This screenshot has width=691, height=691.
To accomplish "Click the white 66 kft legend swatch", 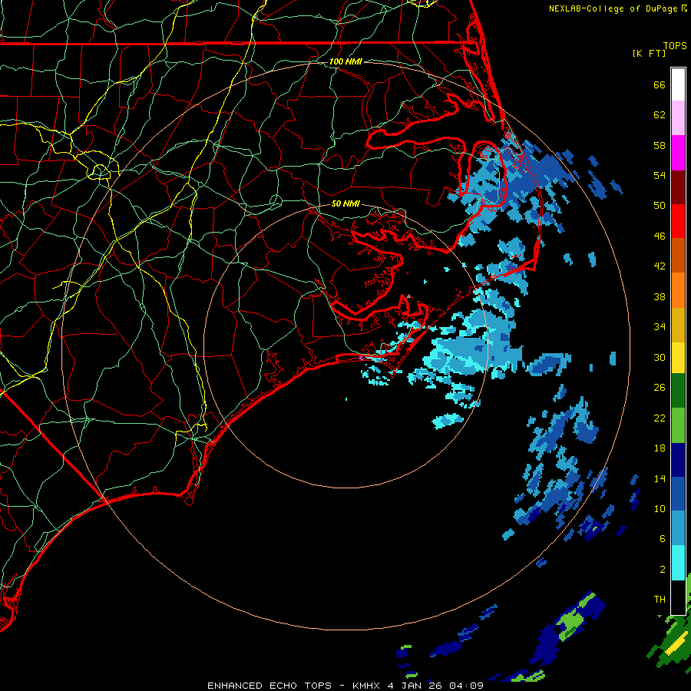I will tap(678, 84).
